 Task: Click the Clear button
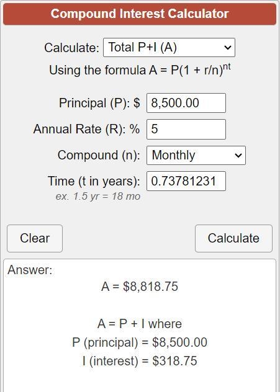[35, 238]
